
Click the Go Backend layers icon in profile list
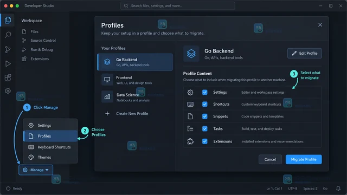pos(107,62)
